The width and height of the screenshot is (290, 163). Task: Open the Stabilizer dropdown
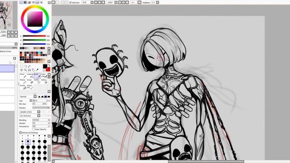coord(158,2)
